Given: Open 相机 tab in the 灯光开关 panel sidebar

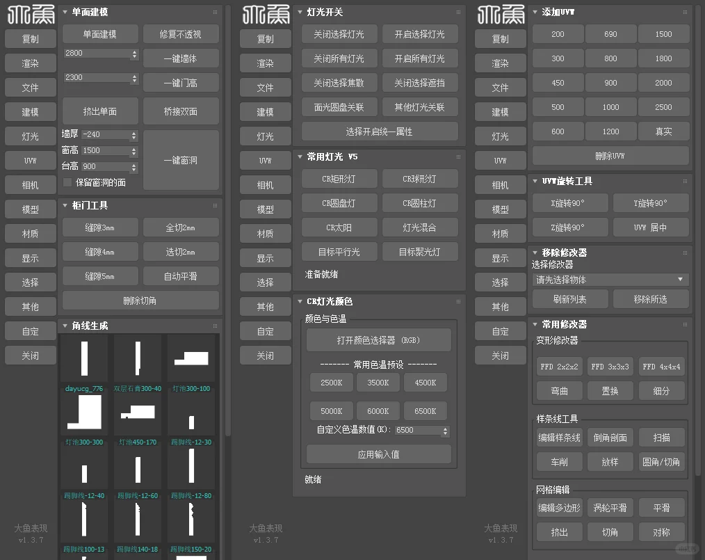Looking at the screenshot, I should click(266, 185).
